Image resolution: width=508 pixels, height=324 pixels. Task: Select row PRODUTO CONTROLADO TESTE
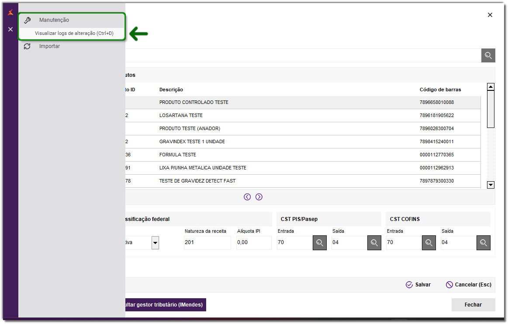click(303, 102)
